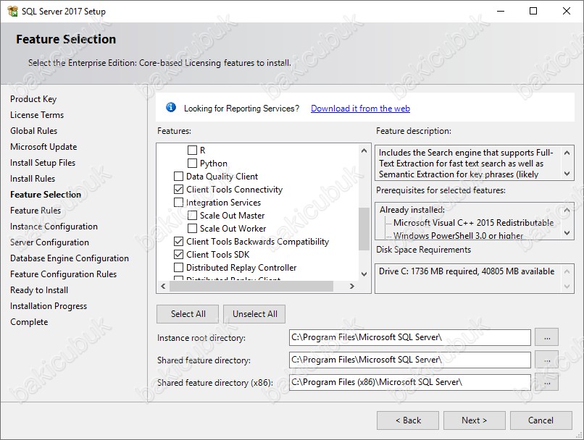Select Ready to Install step

click(39, 290)
